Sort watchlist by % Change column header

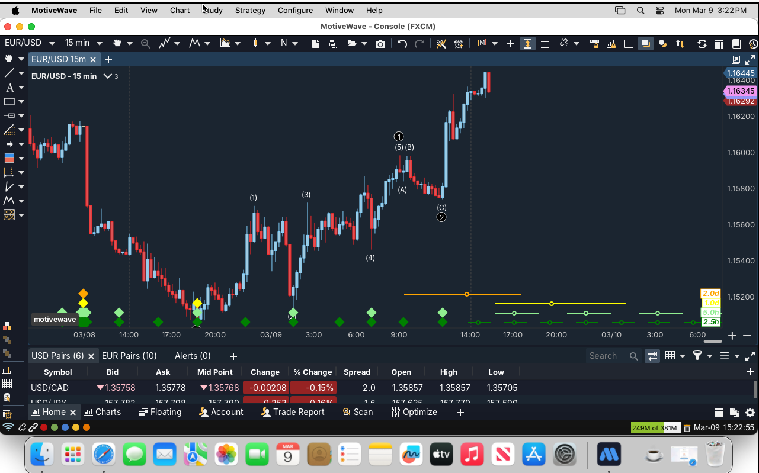click(313, 372)
